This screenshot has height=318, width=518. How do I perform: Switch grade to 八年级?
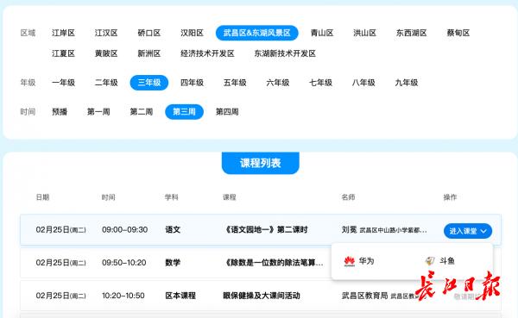(x=363, y=83)
